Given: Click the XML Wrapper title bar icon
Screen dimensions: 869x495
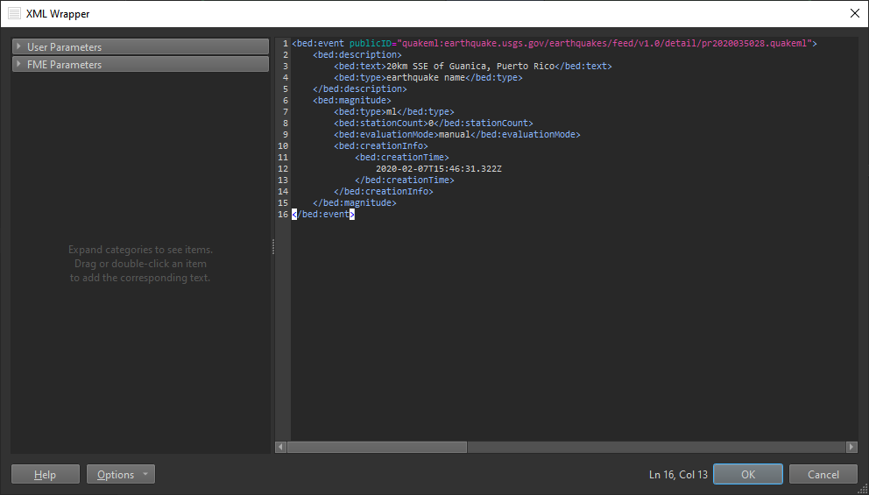Looking at the screenshot, I should pyautogui.click(x=14, y=14).
